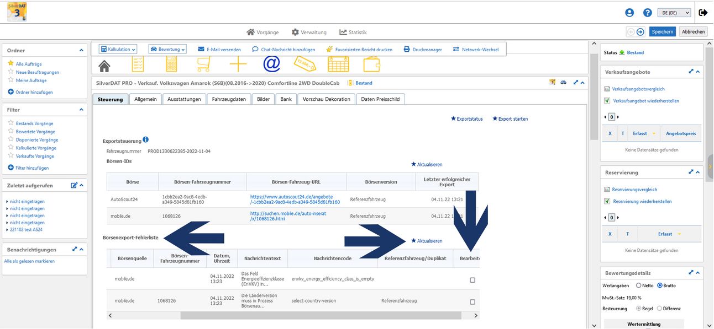
Task: Click the Exportsteuerung info icon
Action: [x=146, y=140]
